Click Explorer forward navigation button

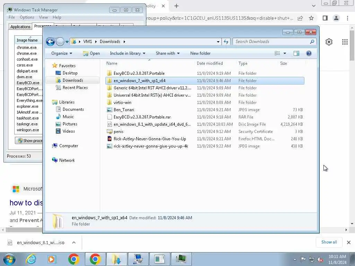click(60, 42)
